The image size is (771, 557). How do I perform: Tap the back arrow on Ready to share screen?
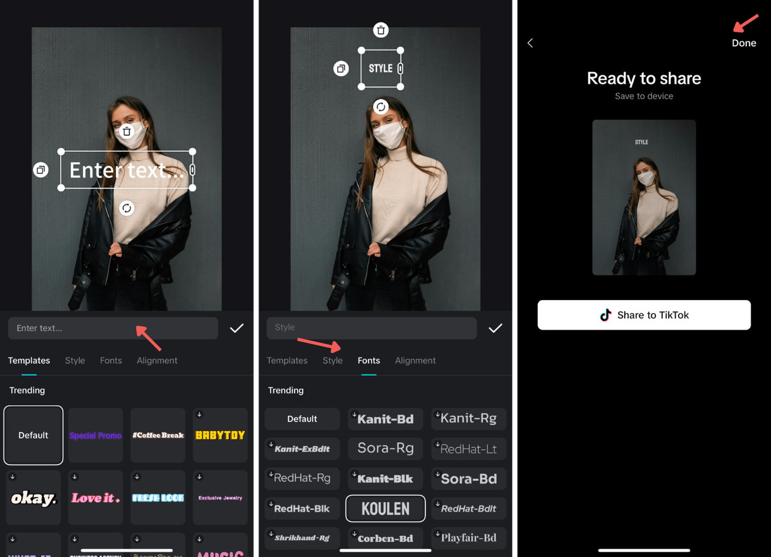tap(530, 43)
